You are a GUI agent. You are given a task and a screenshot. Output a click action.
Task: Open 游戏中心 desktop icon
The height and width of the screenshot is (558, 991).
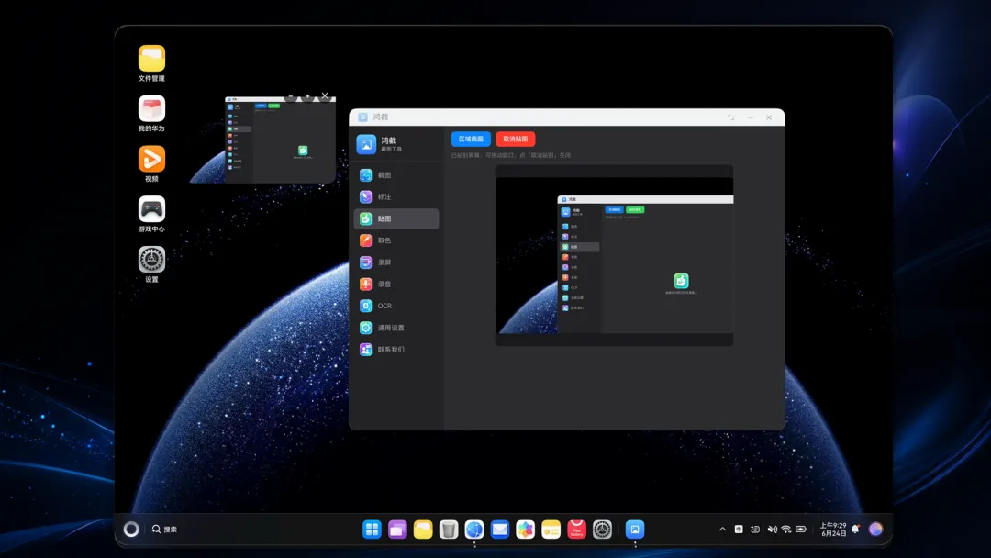(x=151, y=214)
